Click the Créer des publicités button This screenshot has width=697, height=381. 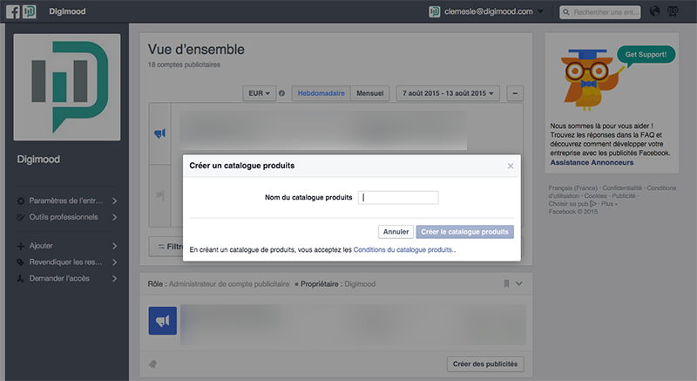coord(485,364)
